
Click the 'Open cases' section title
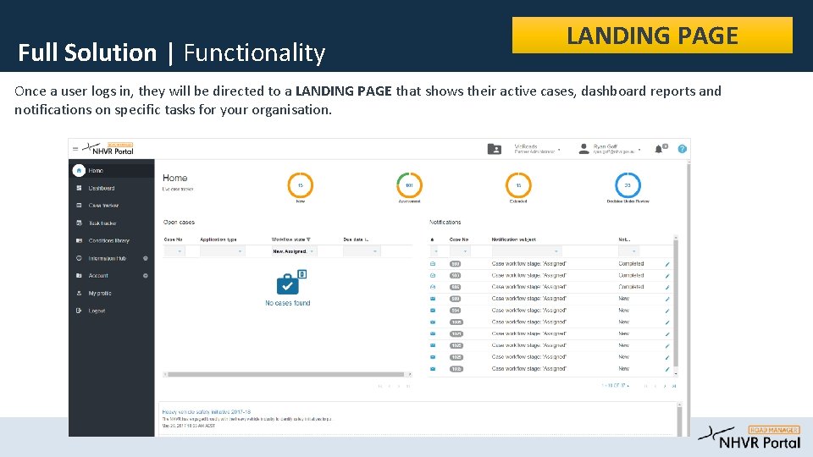click(x=179, y=222)
